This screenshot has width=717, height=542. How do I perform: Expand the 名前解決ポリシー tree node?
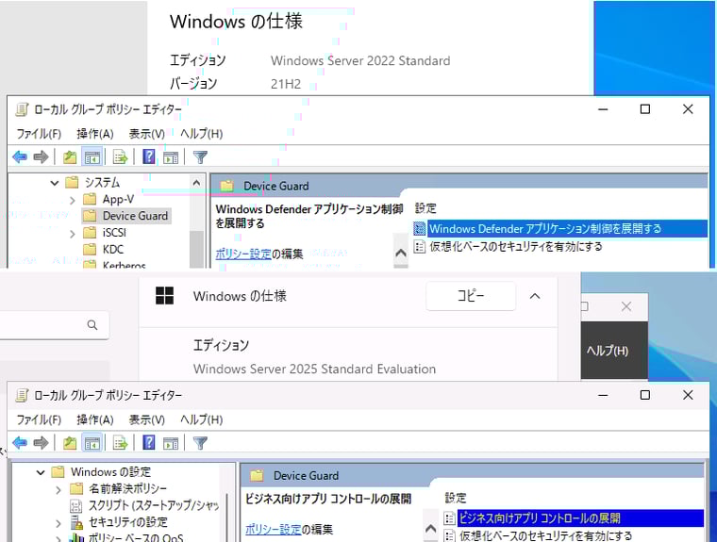coord(58,489)
